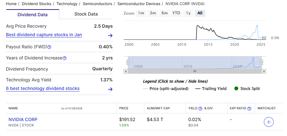
Task: Switch to the Stock Data tab
Action: pyautogui.click(x=86, y=14)
